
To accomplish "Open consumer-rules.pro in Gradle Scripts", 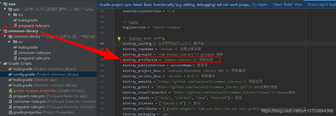I will coord(55,101).
